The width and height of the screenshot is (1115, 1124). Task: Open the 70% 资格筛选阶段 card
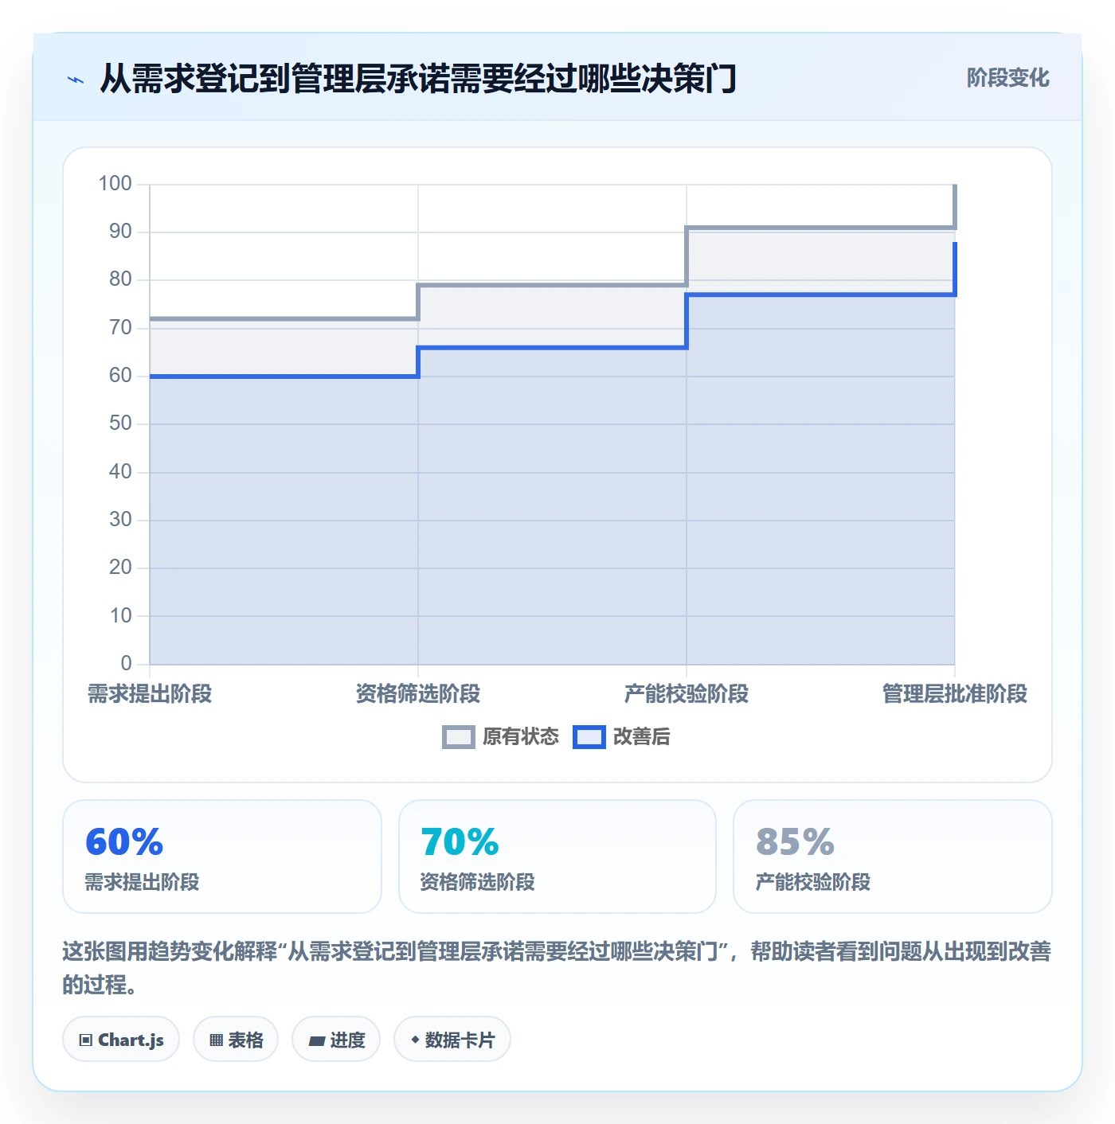557,857
